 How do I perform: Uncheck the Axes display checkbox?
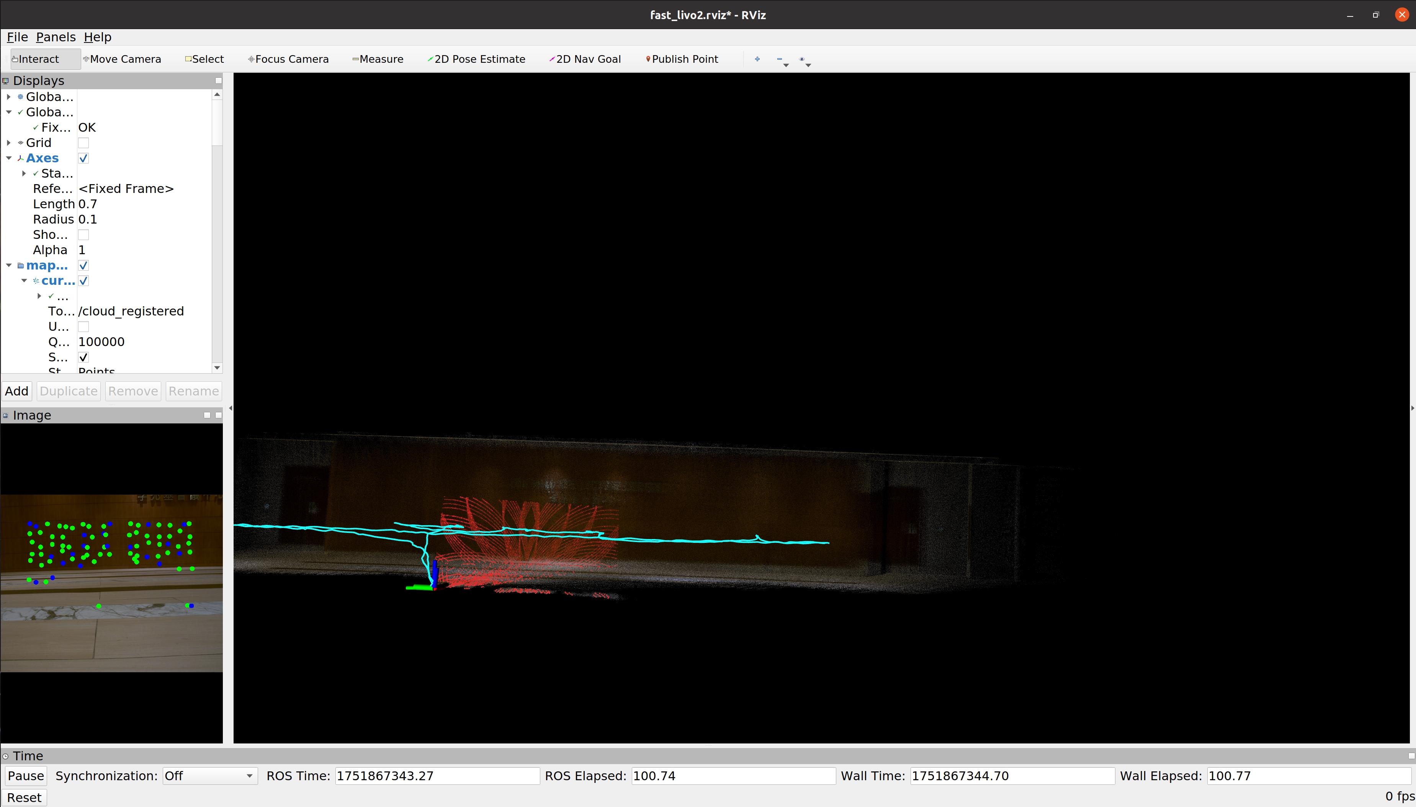(83, 158)
